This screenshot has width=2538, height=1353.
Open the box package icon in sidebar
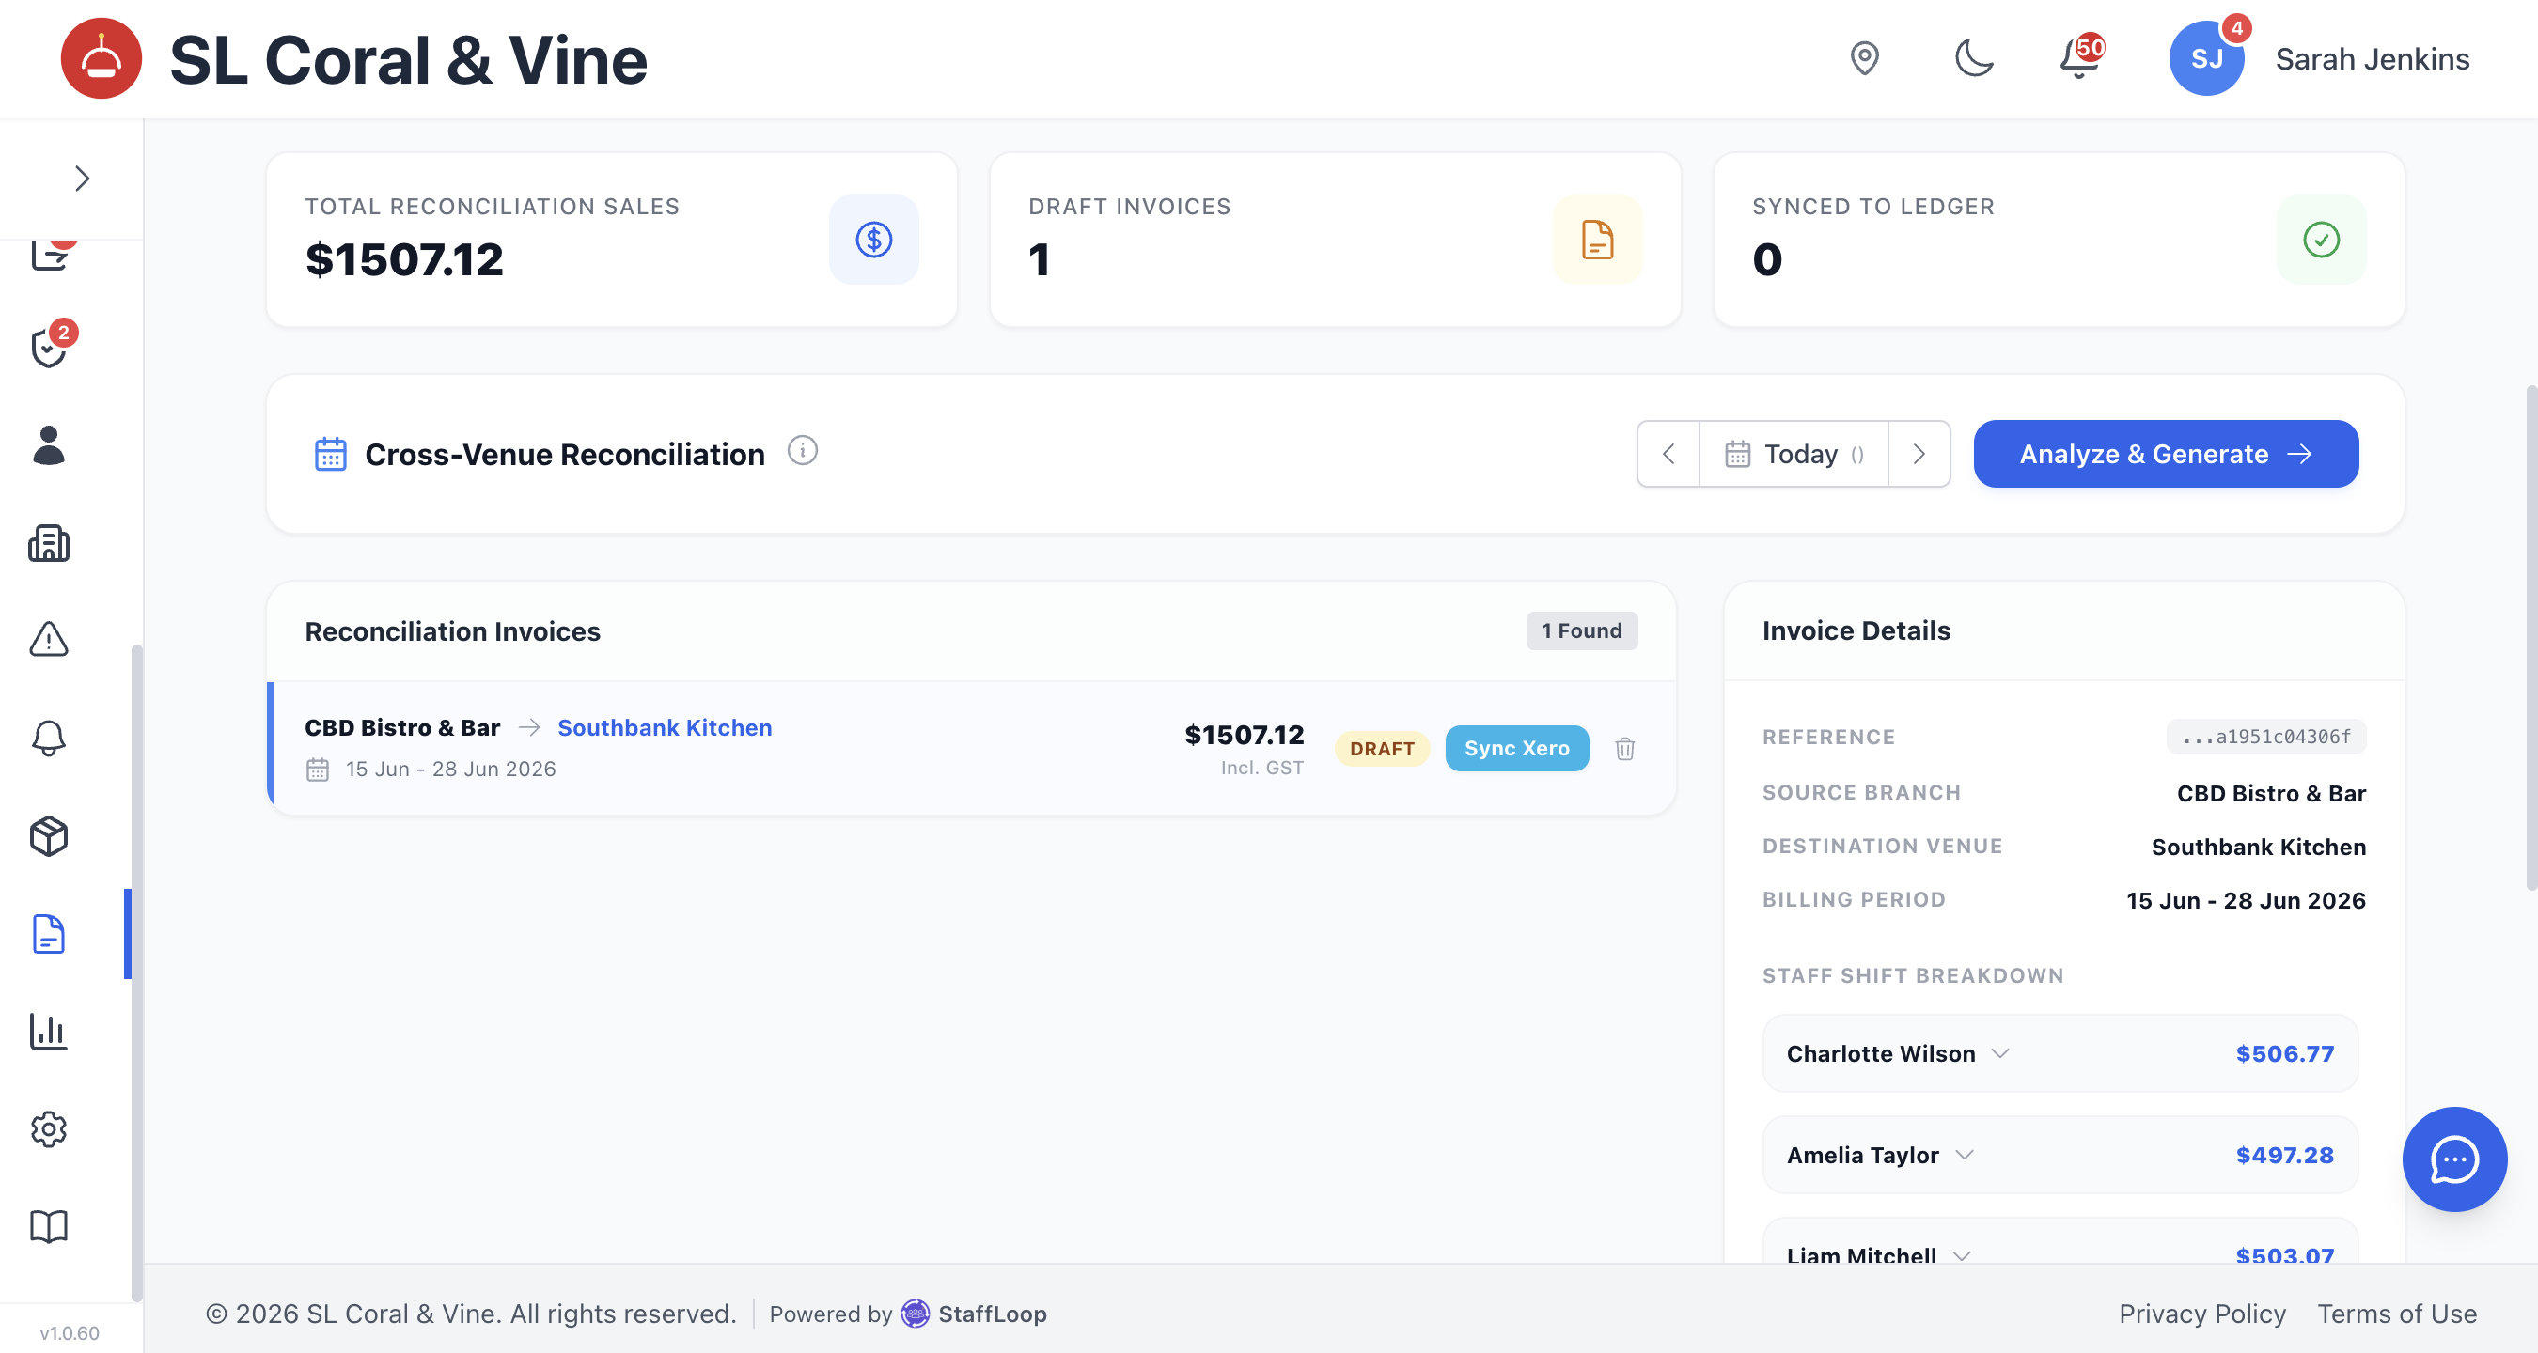[x=48, y=836]
